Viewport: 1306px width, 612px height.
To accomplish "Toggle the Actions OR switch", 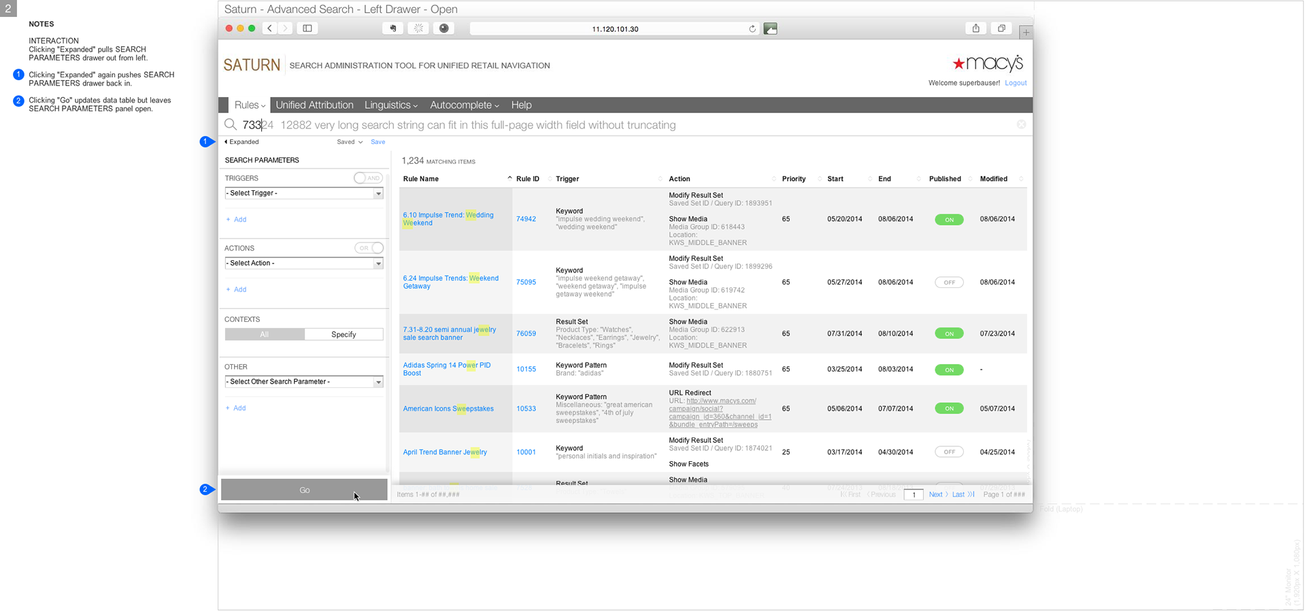I will coord(369,248).
